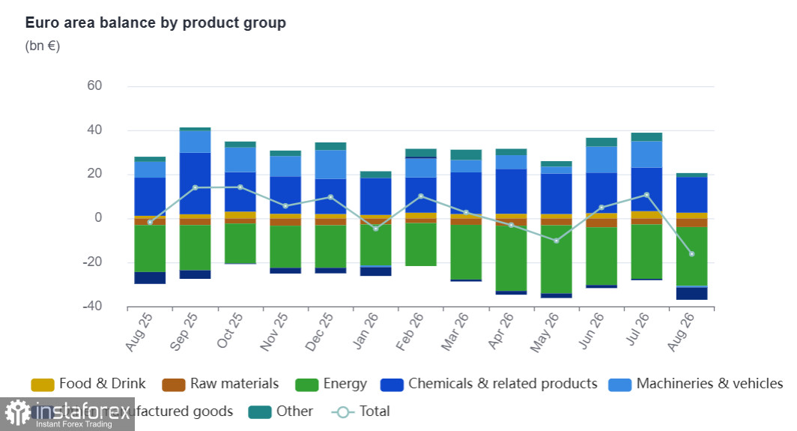Select the Total data point for Feb 26
797x431 pixels.
pyautogui.click(x=421, y=196)
